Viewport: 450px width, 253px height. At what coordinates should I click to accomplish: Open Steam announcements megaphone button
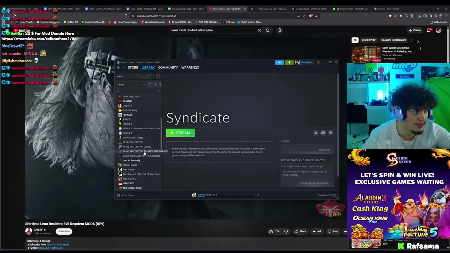click(x=279, y=62)
